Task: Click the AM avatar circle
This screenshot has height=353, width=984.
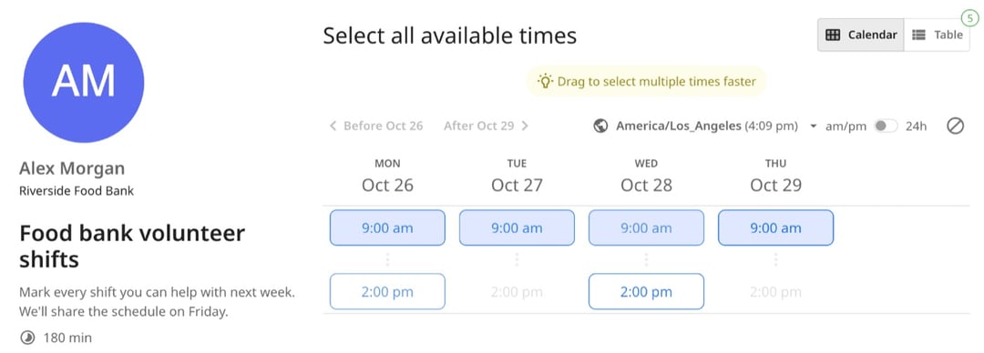Action: [84, 82]
